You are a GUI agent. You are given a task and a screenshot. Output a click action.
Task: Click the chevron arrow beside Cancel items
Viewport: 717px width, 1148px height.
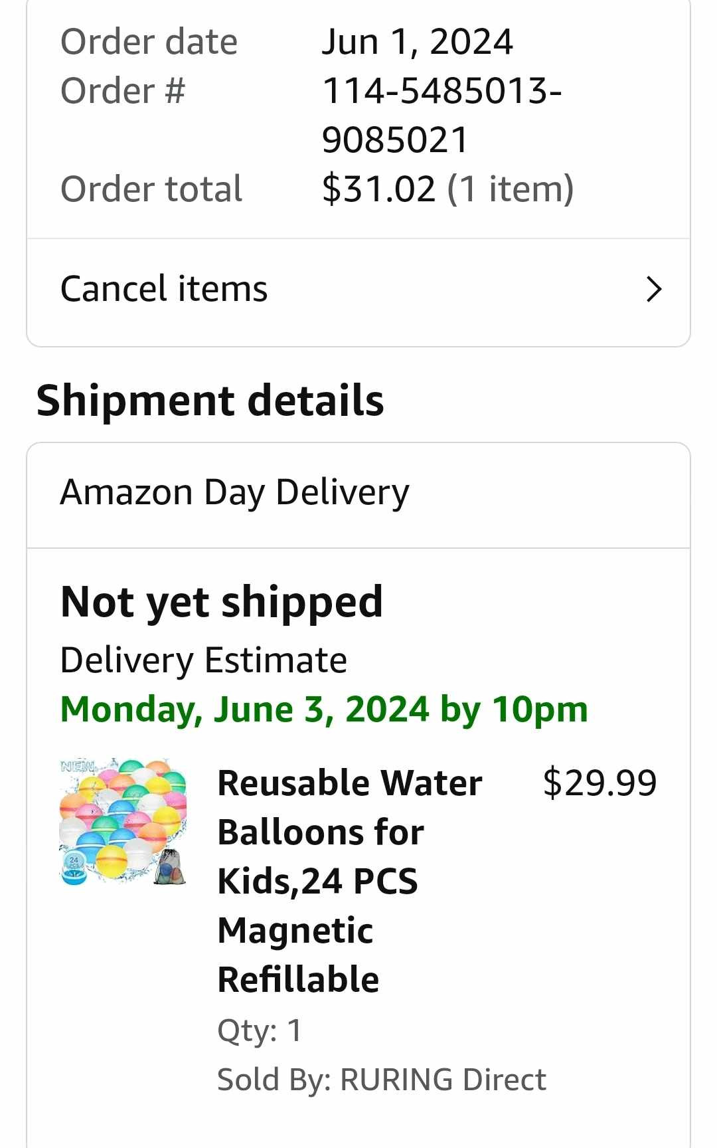pyautogui.click(x=654, y=290)
